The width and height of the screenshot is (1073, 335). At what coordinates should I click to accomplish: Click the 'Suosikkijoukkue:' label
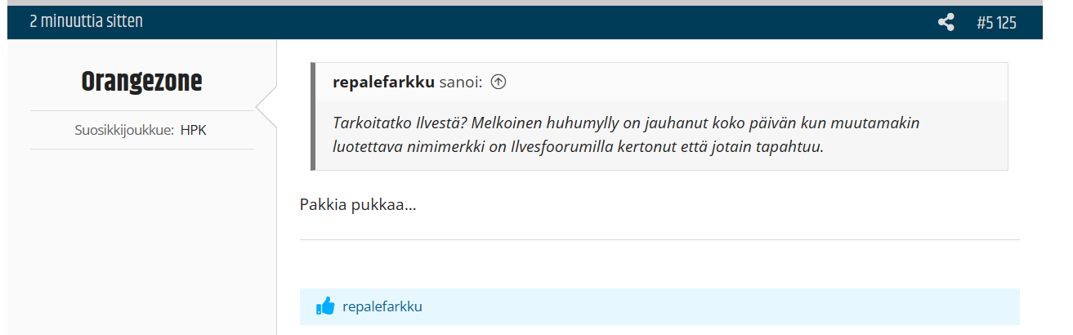125,130
